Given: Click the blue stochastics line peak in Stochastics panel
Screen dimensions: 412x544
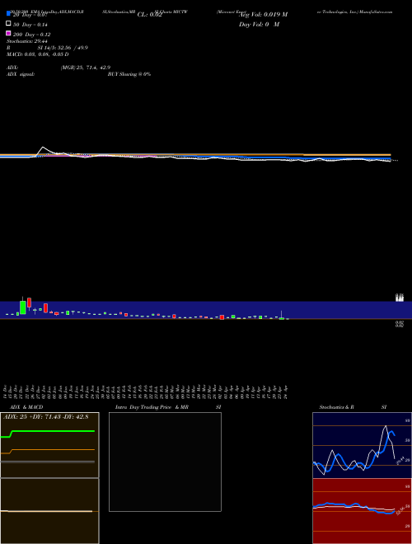Looking at the screenshot, I should point(391,432).
